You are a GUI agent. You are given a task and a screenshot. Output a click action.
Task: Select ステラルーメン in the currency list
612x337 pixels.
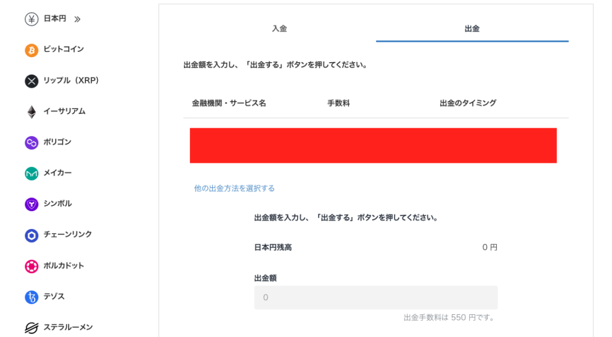tap(68, 327)
